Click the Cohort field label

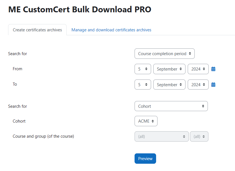[x=19, y=121]
